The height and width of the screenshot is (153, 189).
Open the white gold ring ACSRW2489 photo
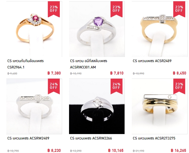tap(34, 106)
